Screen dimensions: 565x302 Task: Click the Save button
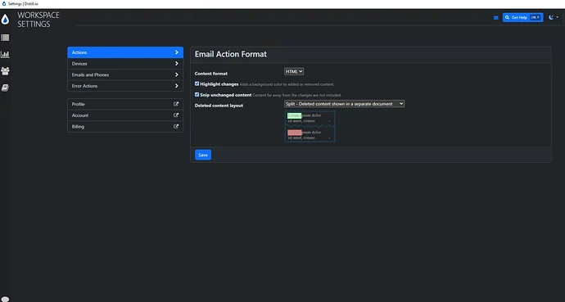pyautogui.click(x=203, y=155)
